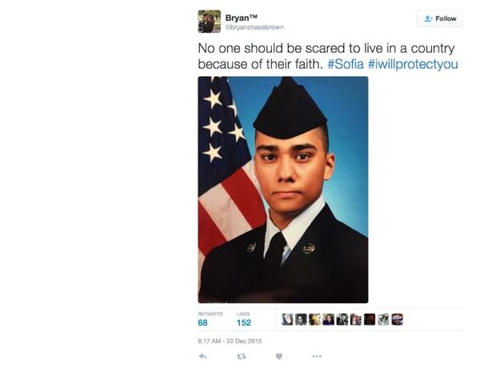Viewport: 496px width, 372px height.
Task: Select the fourth liker avatar thumbnail
Action: pos(328,319)
